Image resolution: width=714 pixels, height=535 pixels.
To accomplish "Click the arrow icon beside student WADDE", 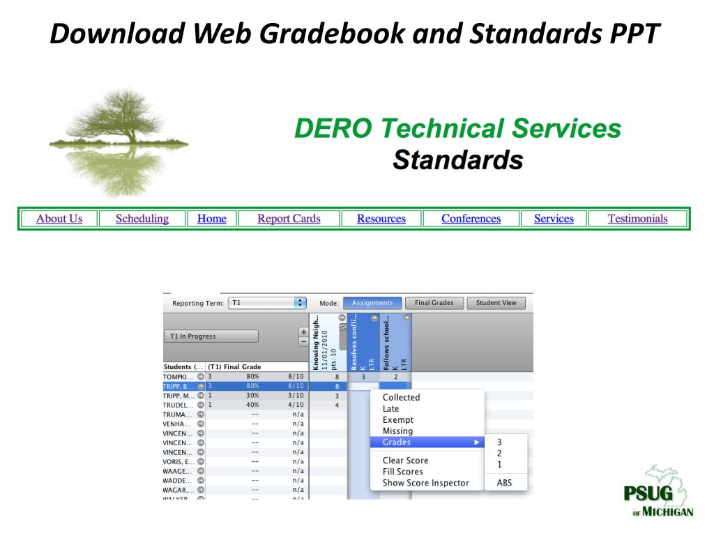I will 201,481.
